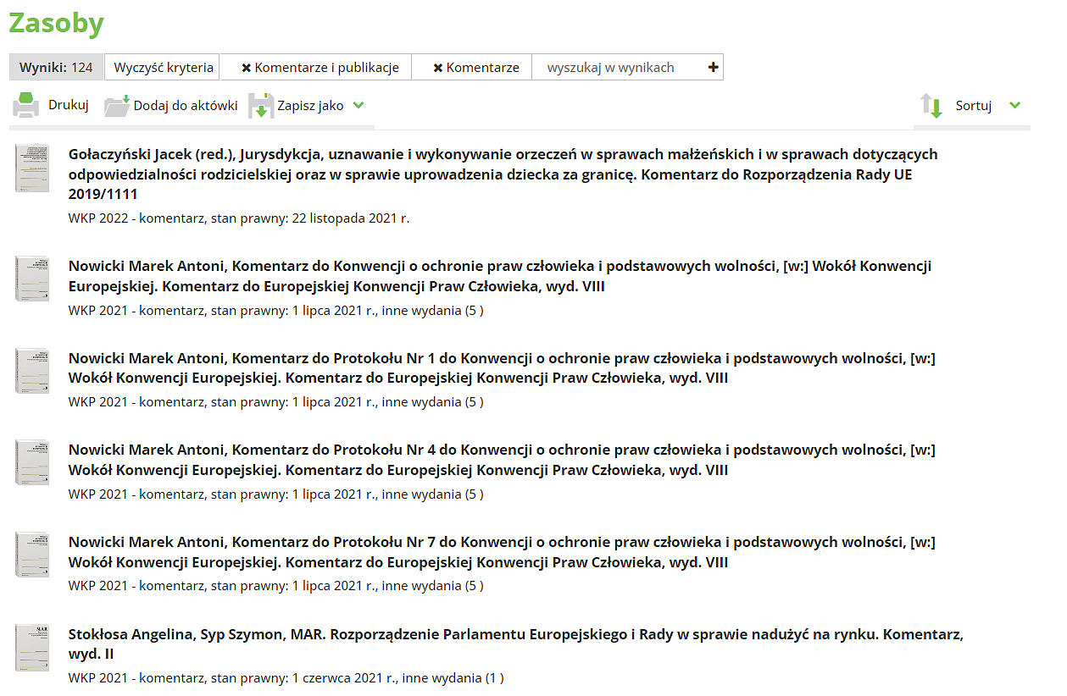Open the Sortuj dropdown menu
Image resolution: width=1067 pixels, height=696 pixels.
click(1015, 106)
